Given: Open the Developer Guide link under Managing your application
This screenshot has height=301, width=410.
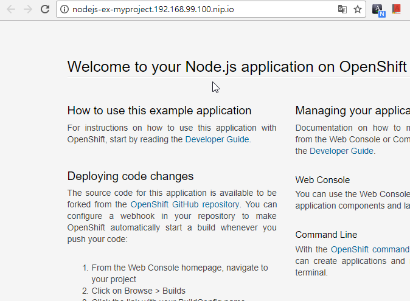Looking at the screenshot, I should coord(341,151).
